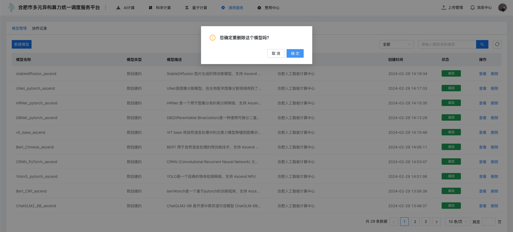Image resolution: width=513 pixels, height=232 pixels.
Task: Open 上传管理 upload icon
Action: pyautogui.click(x=444, y=7)
